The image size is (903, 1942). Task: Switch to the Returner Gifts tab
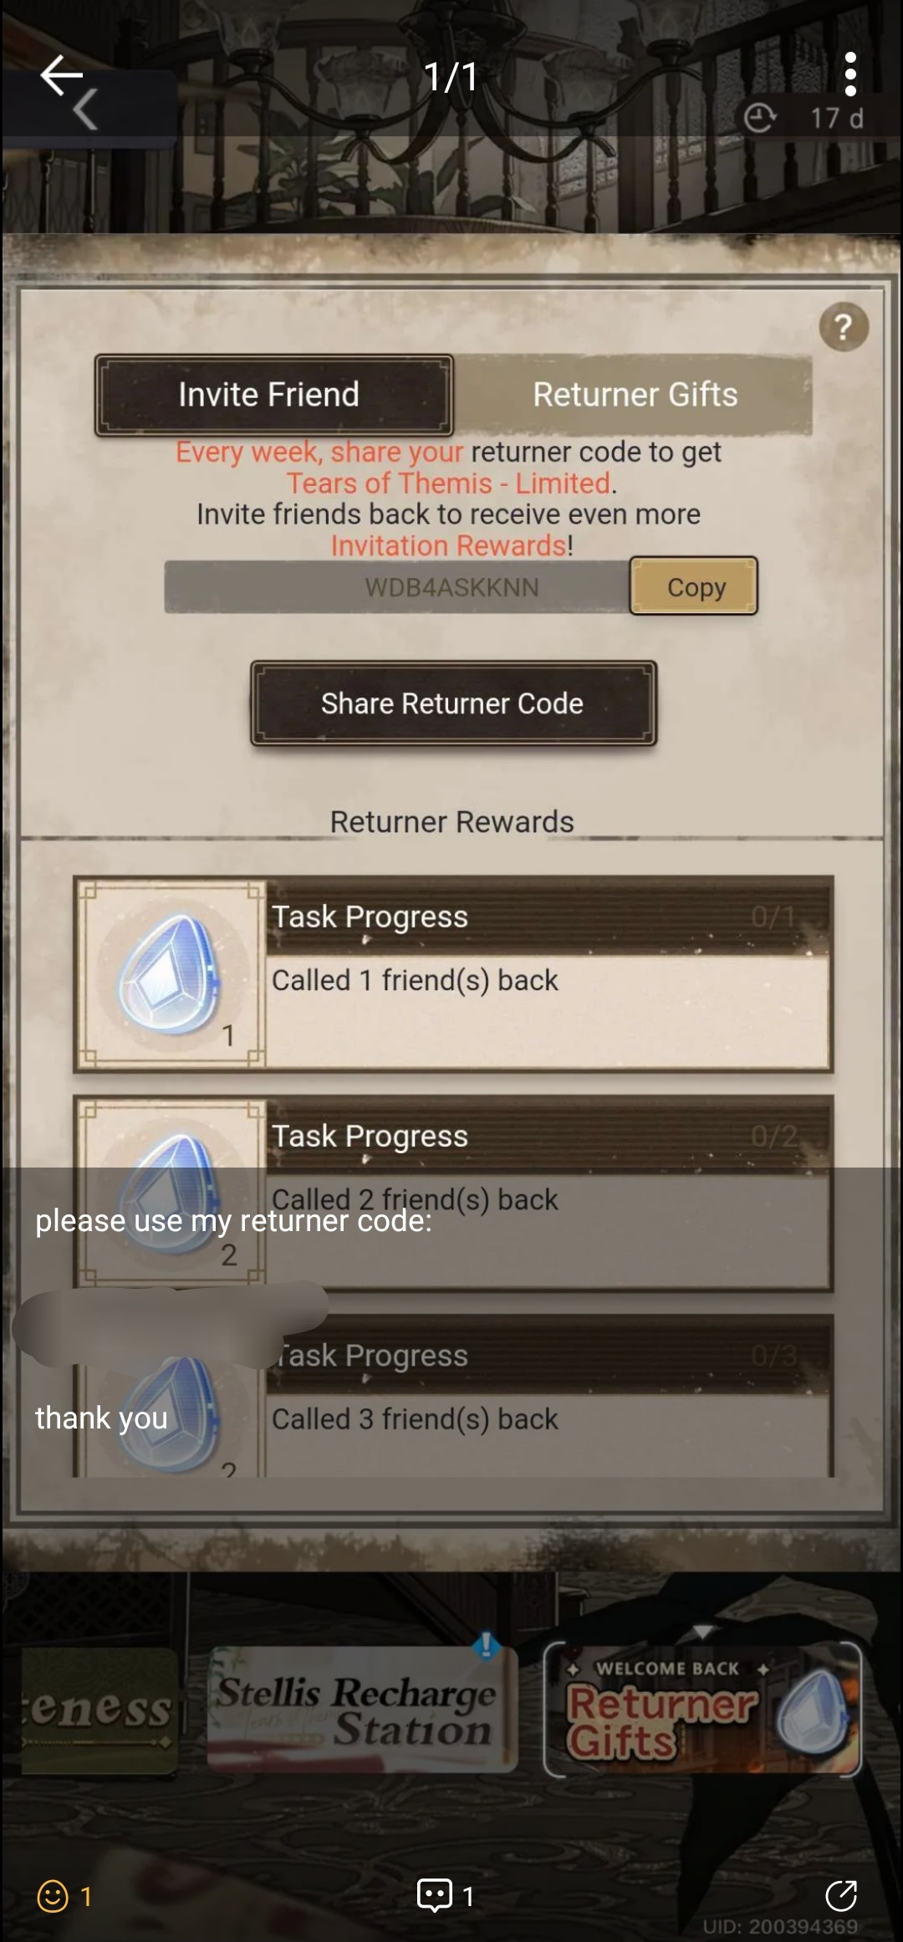coord(635,395)
